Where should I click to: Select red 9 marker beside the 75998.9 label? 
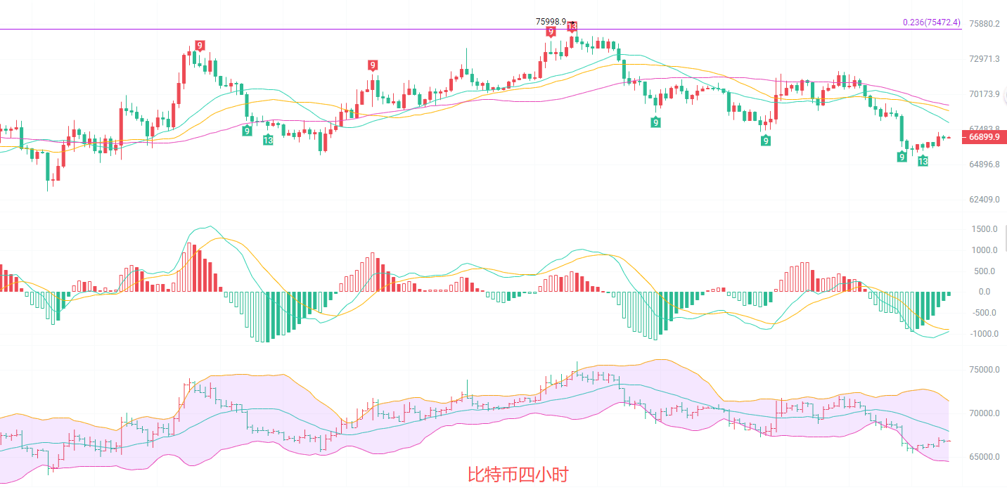pos(551,31)
